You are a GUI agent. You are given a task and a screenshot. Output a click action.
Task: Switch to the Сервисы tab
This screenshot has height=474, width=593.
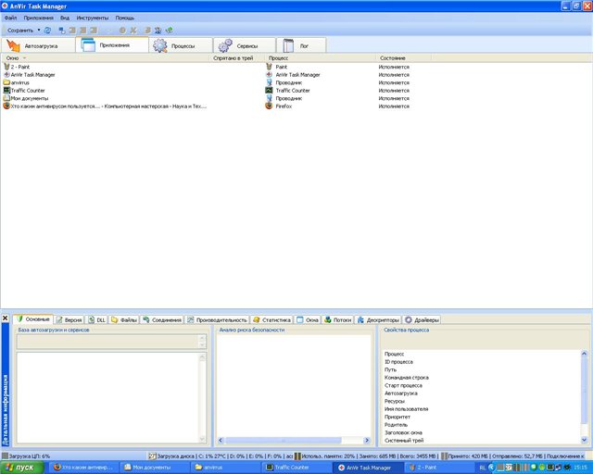(x=245, y=45)
